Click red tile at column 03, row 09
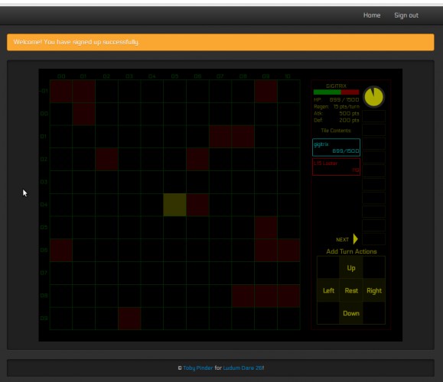443x382 pixels. (129, 319)
